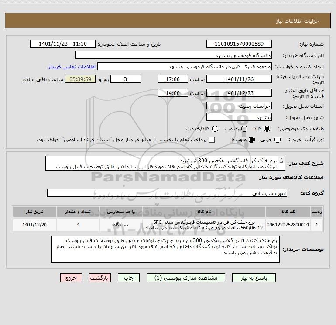The width and height of the screenshot is (336, 325).
Task: Click the response time field 17:00
Action: tap(173, 79)
